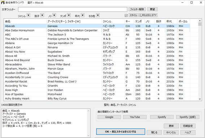Click the スタイル: J_MILES1.STY button
The image size is (205, 138).
tap(143, 15)
